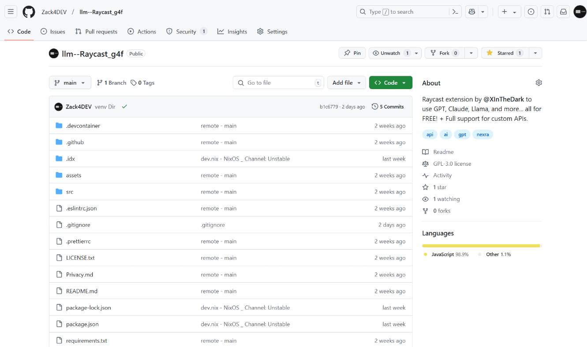Open the .devcontainer folder
This screenshot has width=587, height=347.
tap(83, 126)
